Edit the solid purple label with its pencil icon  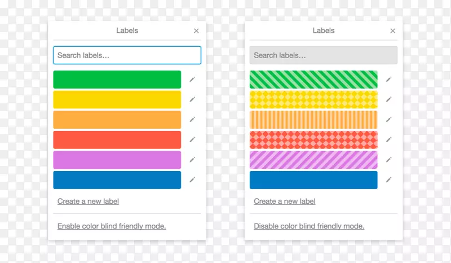coord(192,160)
